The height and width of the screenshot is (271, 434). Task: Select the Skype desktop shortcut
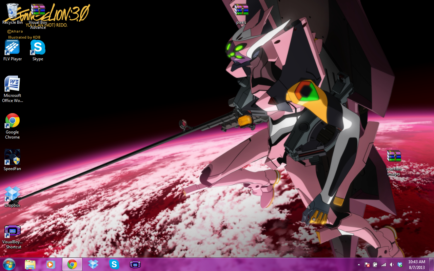tap(38, 50)
